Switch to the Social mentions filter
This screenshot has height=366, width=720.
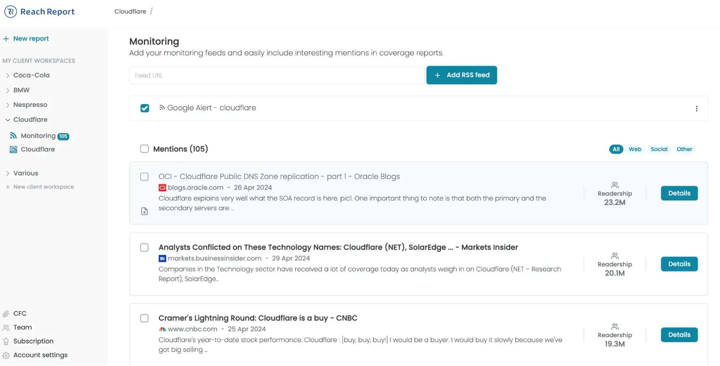(659, 149)
